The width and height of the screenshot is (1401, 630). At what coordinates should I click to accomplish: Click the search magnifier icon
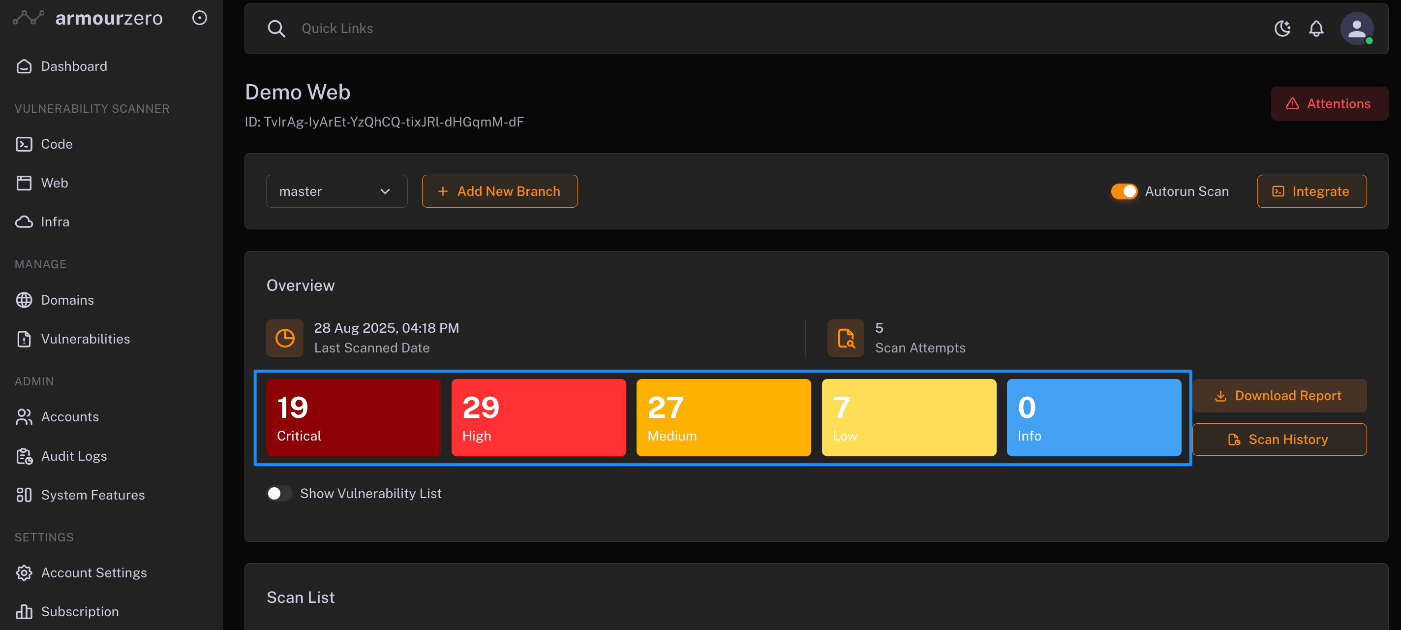276,28
